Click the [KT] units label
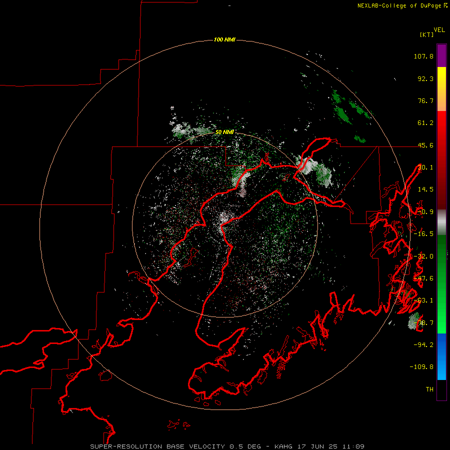This screenshot has width=450, height=450. (427, 34)
